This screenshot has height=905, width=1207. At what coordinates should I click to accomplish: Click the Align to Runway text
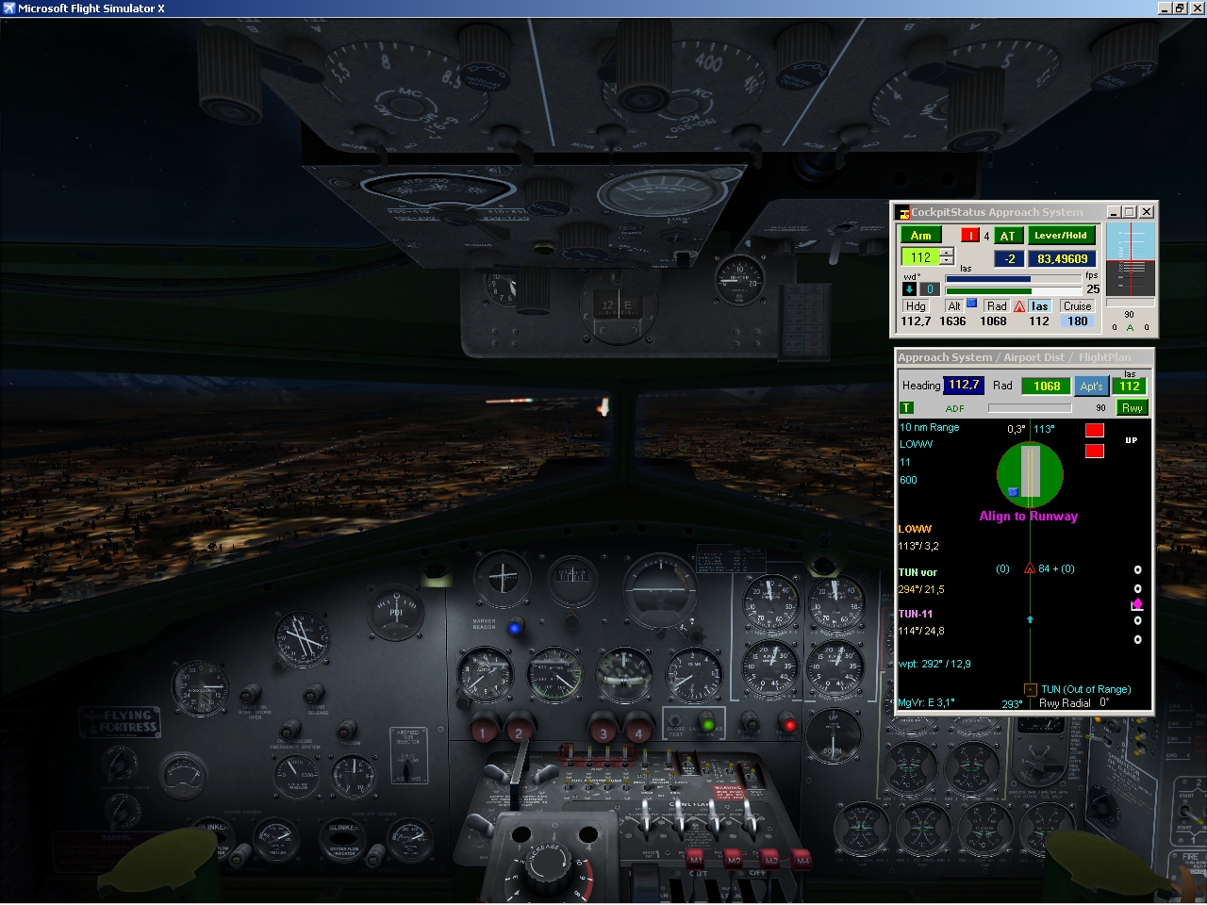pos(1029,516)
